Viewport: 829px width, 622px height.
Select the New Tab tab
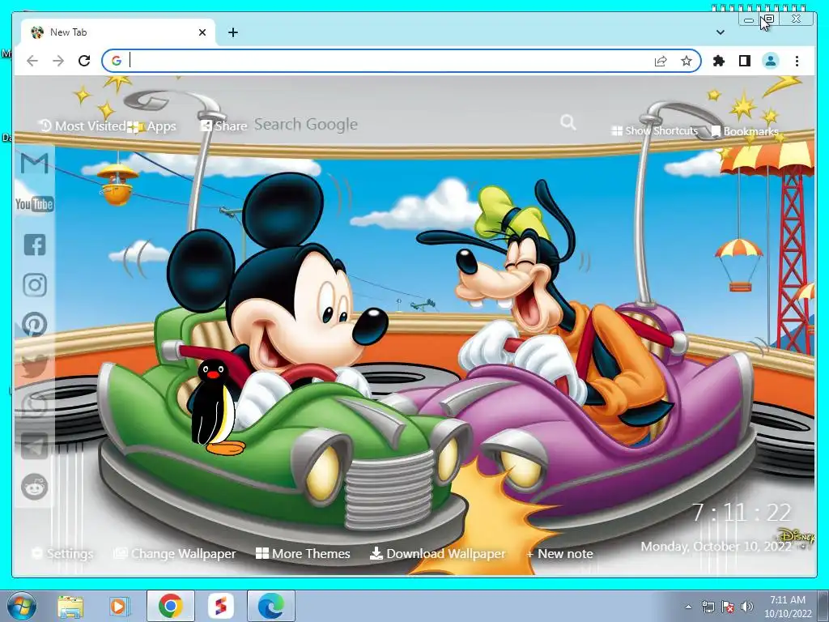(x=117, y=32)
